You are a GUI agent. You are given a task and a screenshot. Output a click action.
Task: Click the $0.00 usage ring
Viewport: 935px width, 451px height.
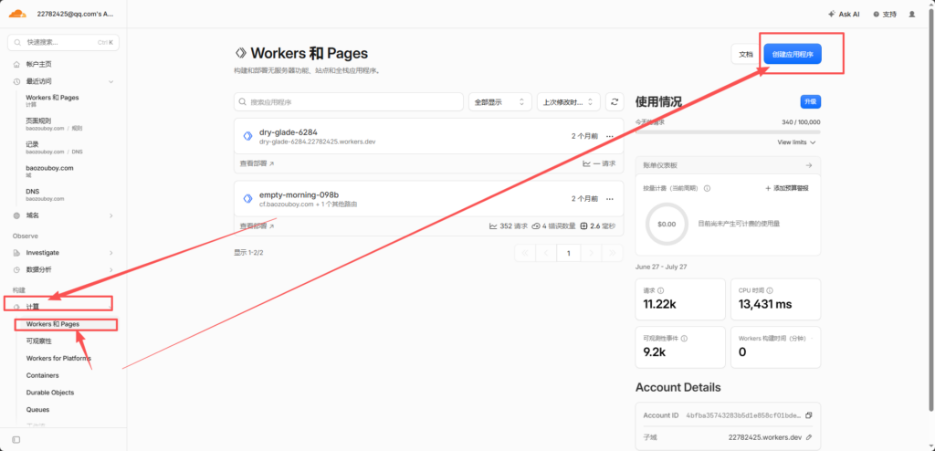click(x=666, y=225)
